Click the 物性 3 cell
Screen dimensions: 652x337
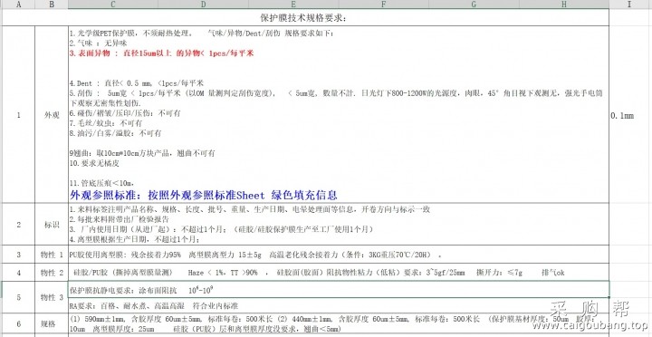coord(52,297)
